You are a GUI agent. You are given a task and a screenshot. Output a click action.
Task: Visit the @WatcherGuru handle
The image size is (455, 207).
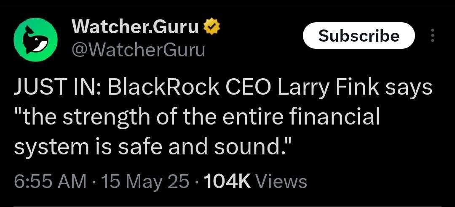(x=138, y=50)
